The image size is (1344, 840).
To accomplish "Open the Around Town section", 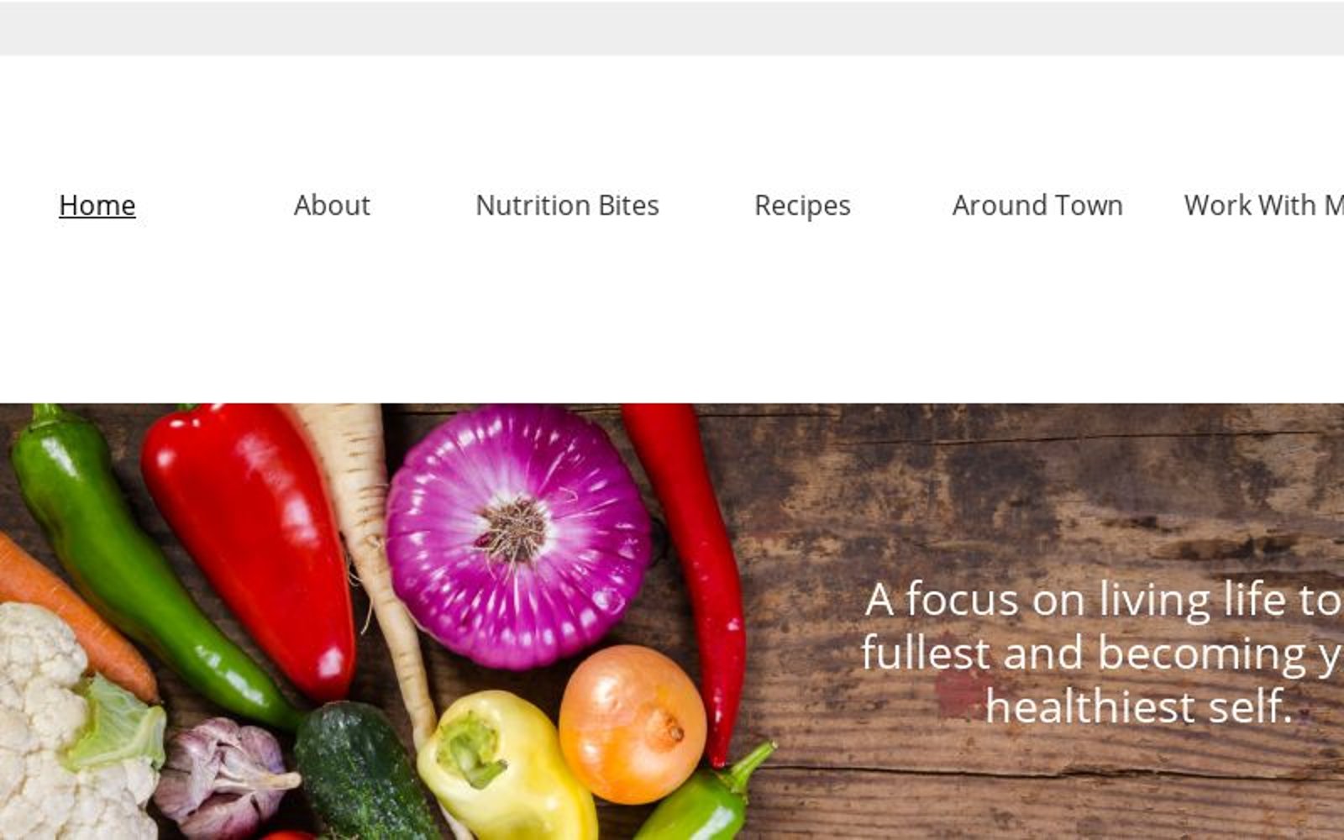I will pyautogui.click(x=1037, y=205).
